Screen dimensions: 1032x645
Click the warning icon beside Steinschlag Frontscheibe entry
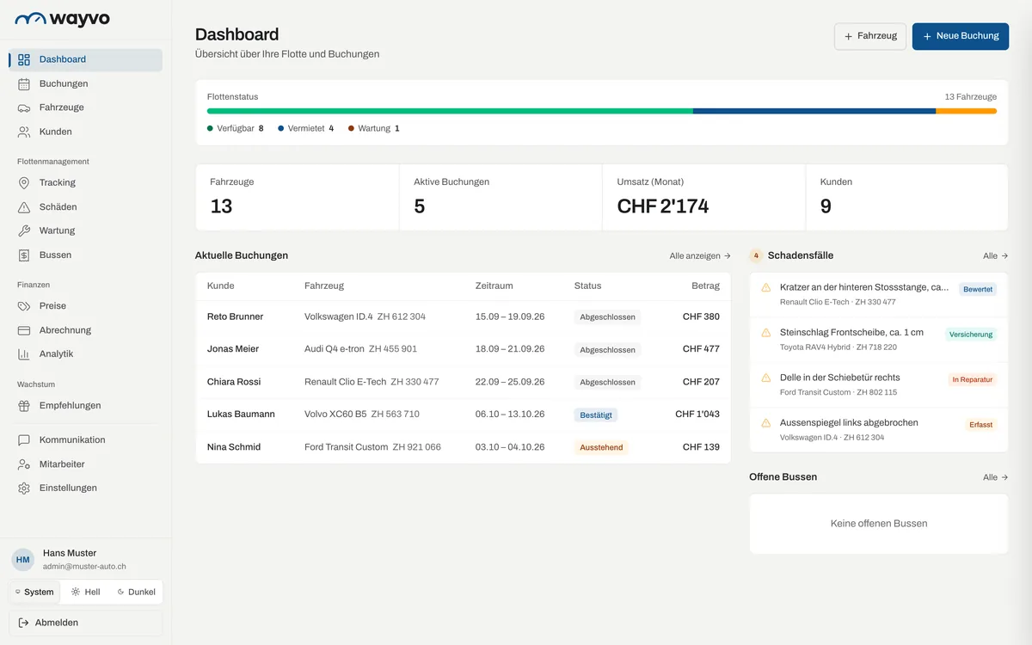[x=766, y=332]
